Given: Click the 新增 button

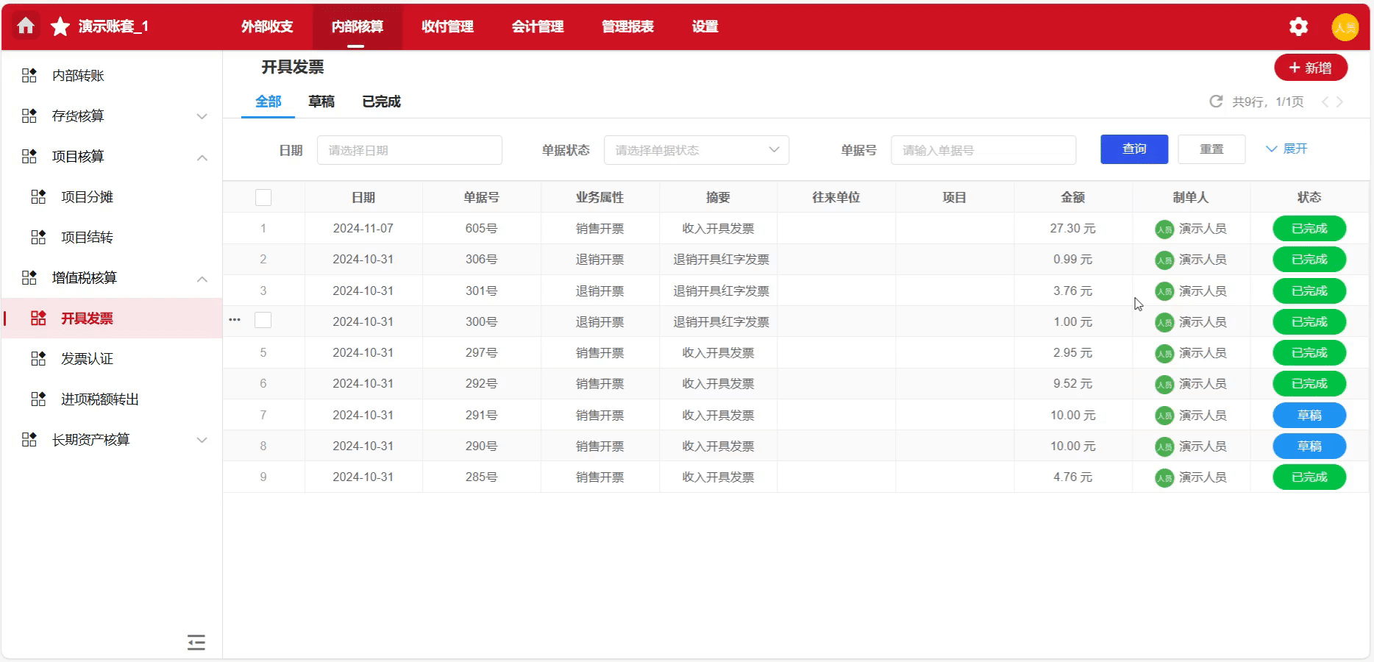Looking at the screenshot, I should (x=1310, y=68).
